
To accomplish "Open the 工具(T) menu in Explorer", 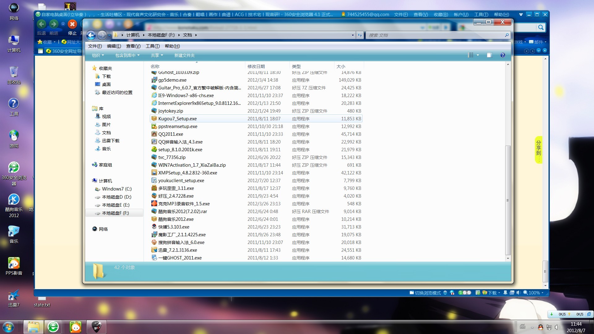I will (153, 46).
